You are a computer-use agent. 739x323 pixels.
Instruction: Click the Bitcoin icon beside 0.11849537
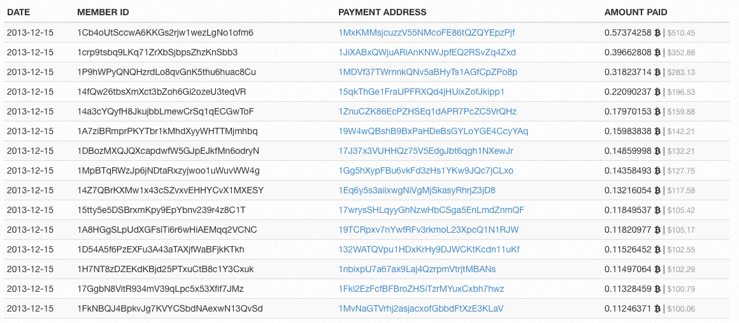tap(657, 210)
